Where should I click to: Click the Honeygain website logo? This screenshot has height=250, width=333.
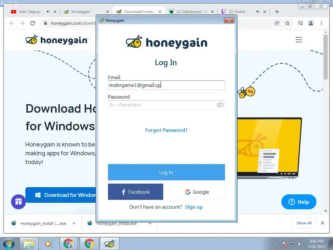(57, 40)
